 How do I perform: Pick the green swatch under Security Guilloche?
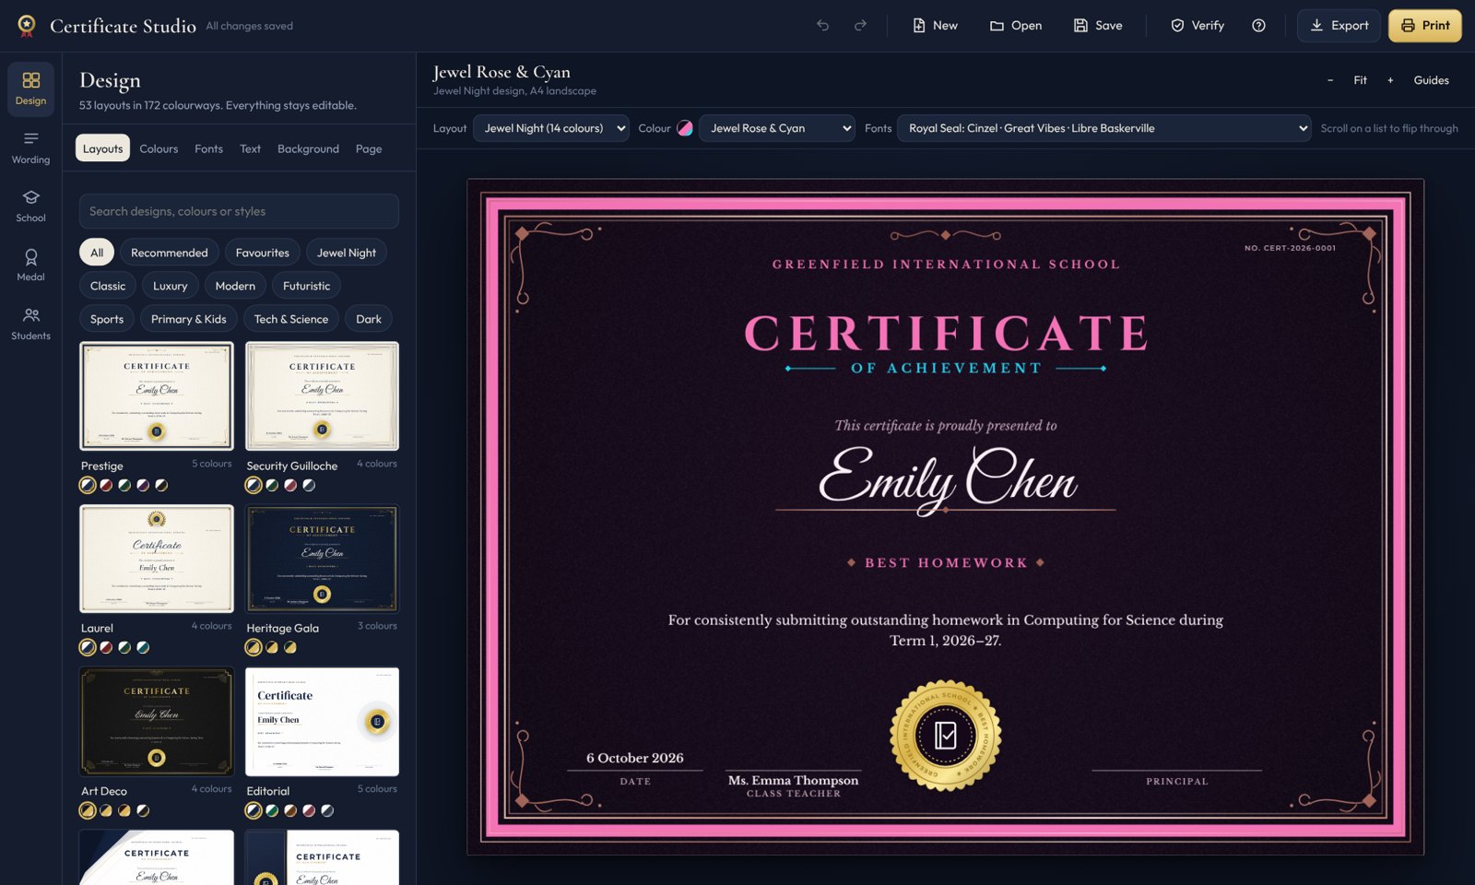pos(272,485)
